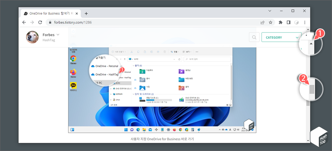332x151 pixels.
Task: Open the Chrome three-dot menu
Action: click(x=304, y=22)
